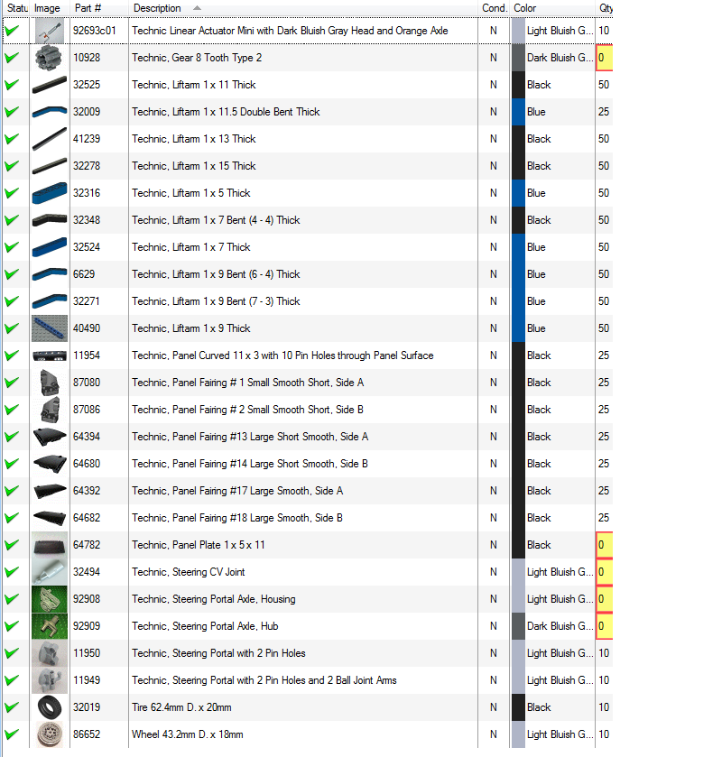The width and height of the screenshot is (722, 757).
Task: Open thumbnail of Wheel 86652
Action: [x=50, y=734]
